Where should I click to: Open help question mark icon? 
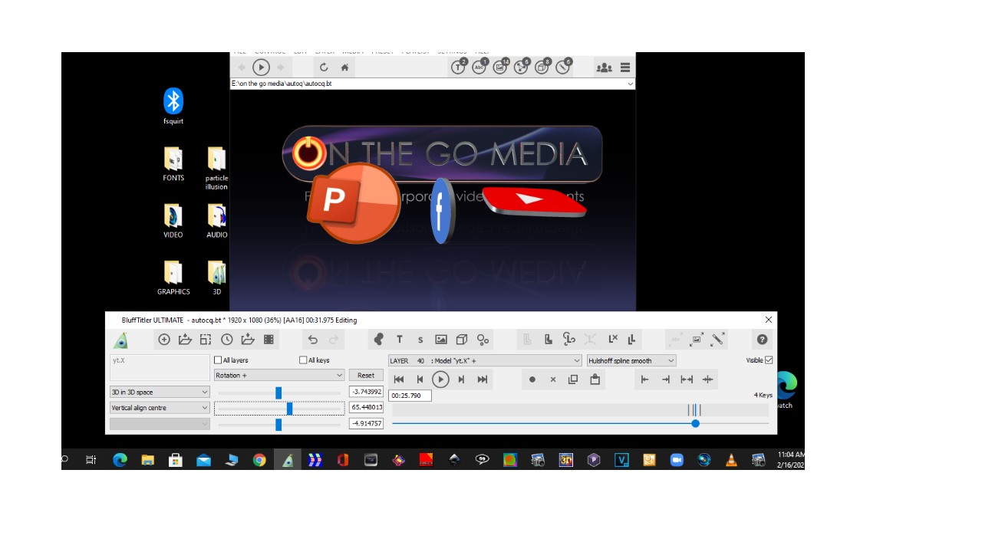[x=762, y=339]
